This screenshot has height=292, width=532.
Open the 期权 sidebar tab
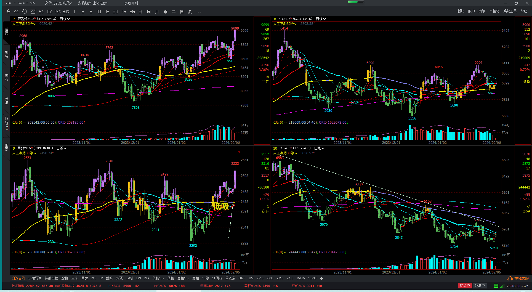[x=7, y=78]
